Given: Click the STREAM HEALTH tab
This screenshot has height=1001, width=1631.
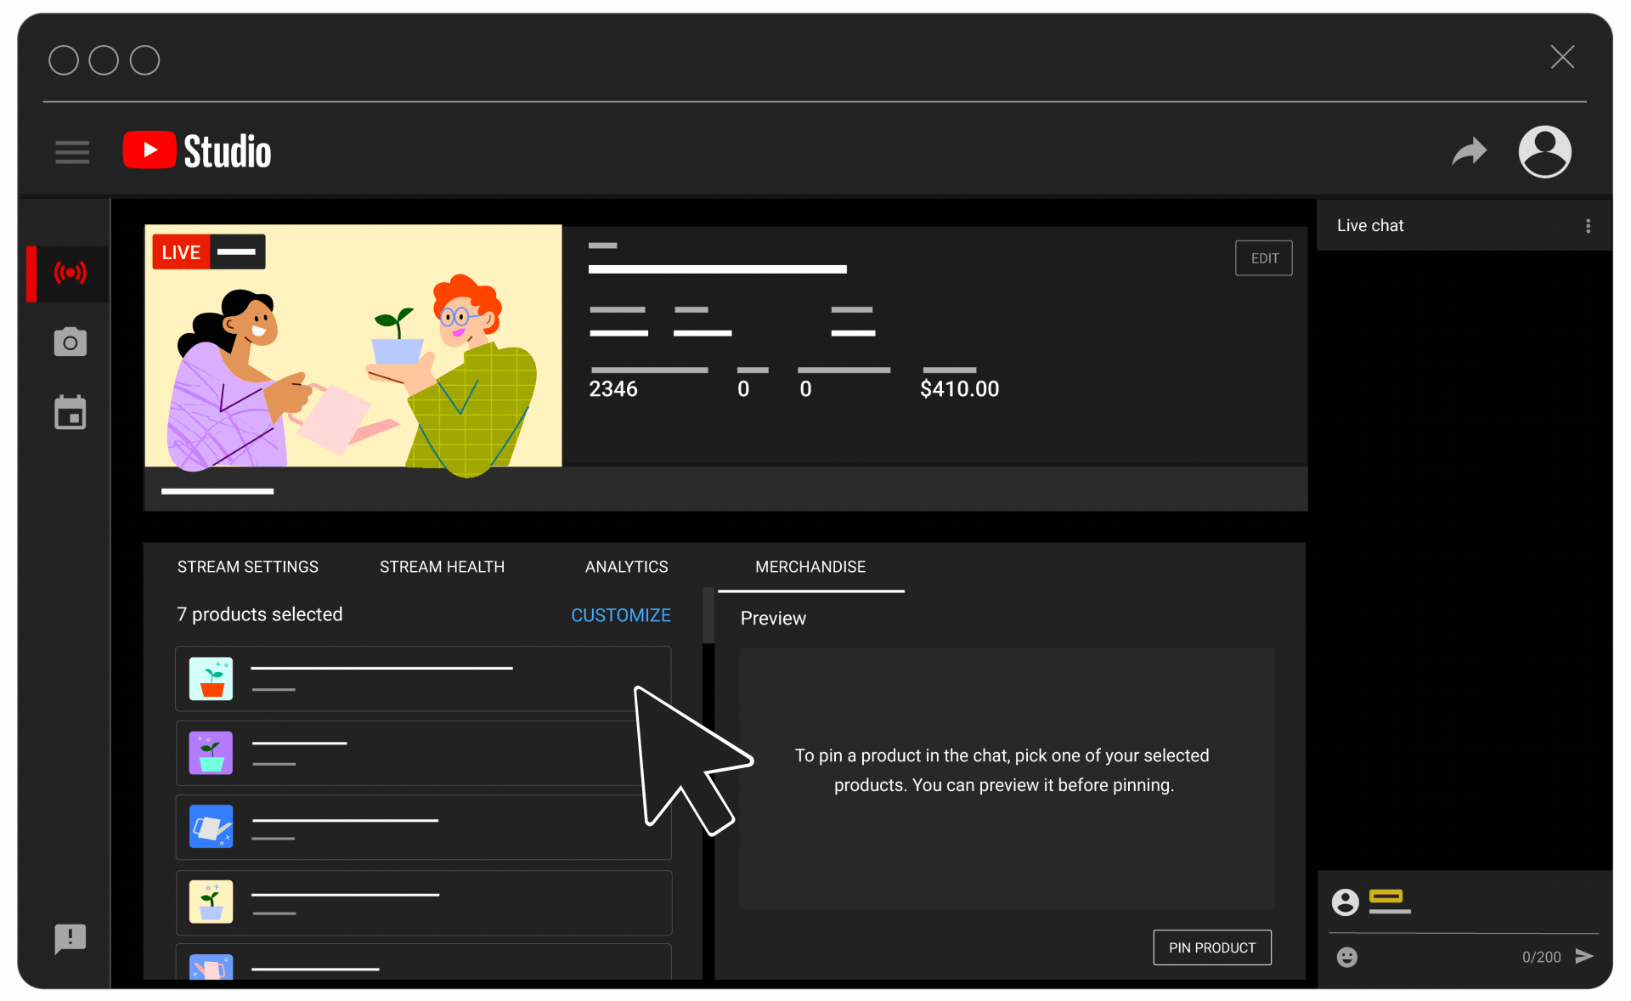Looking at the screenshot, I should point(440,566).
